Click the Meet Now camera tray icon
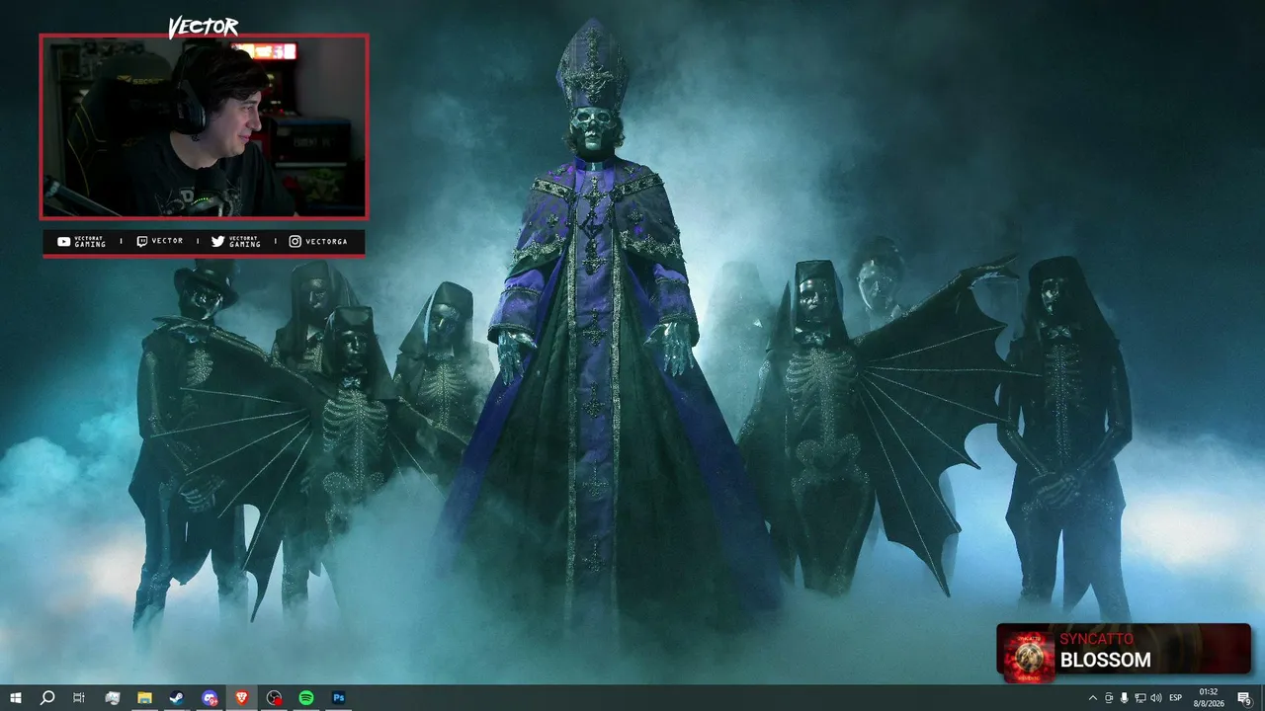This screenshot has width=1265, height=711. [1109, 698]
